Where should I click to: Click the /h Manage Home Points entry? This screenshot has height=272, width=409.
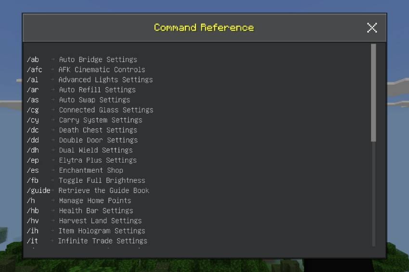(x=79, y=201)
